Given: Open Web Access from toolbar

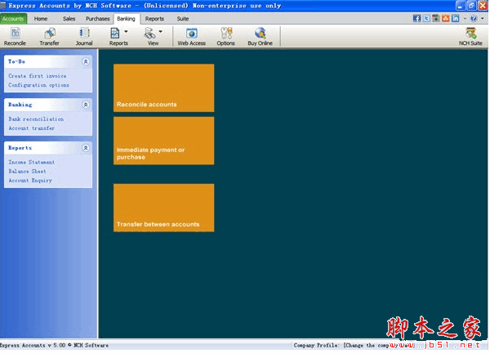Looking at the screenshot, I should [192, 37].
